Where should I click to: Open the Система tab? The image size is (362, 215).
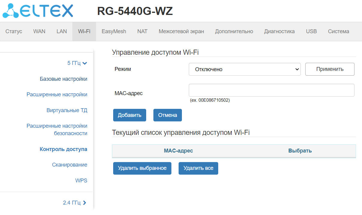pos(338,31)
